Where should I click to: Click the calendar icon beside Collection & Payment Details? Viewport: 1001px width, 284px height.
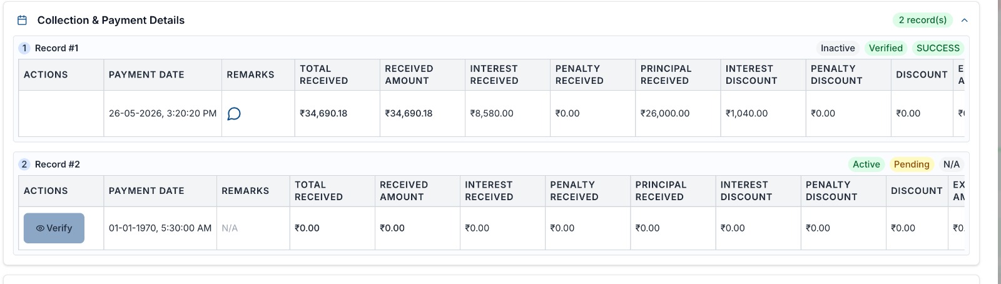(x=22, y=20)
